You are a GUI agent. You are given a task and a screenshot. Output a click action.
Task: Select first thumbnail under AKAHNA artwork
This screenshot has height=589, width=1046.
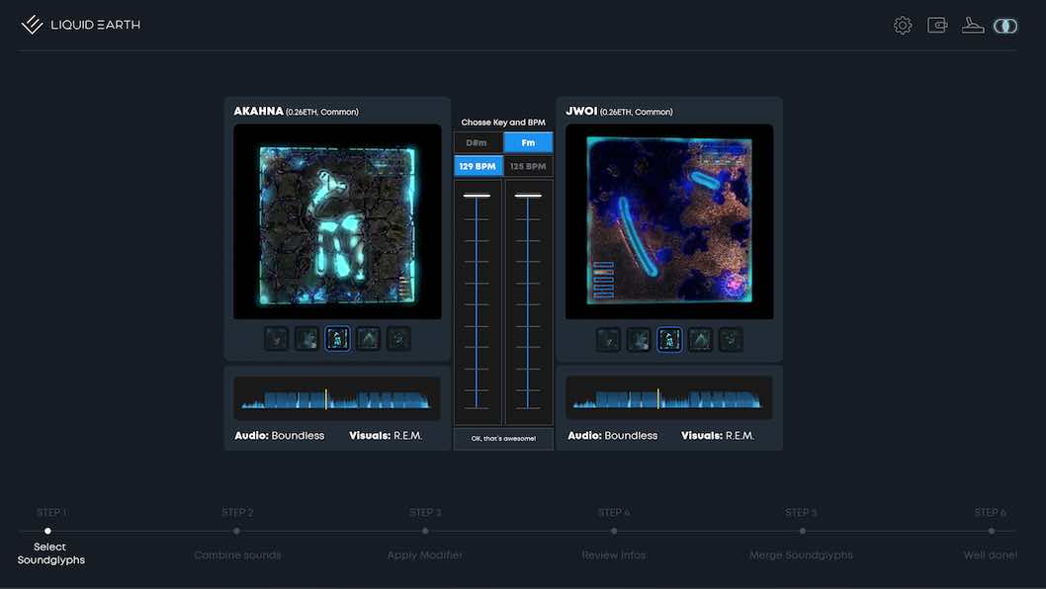point(276,339)
